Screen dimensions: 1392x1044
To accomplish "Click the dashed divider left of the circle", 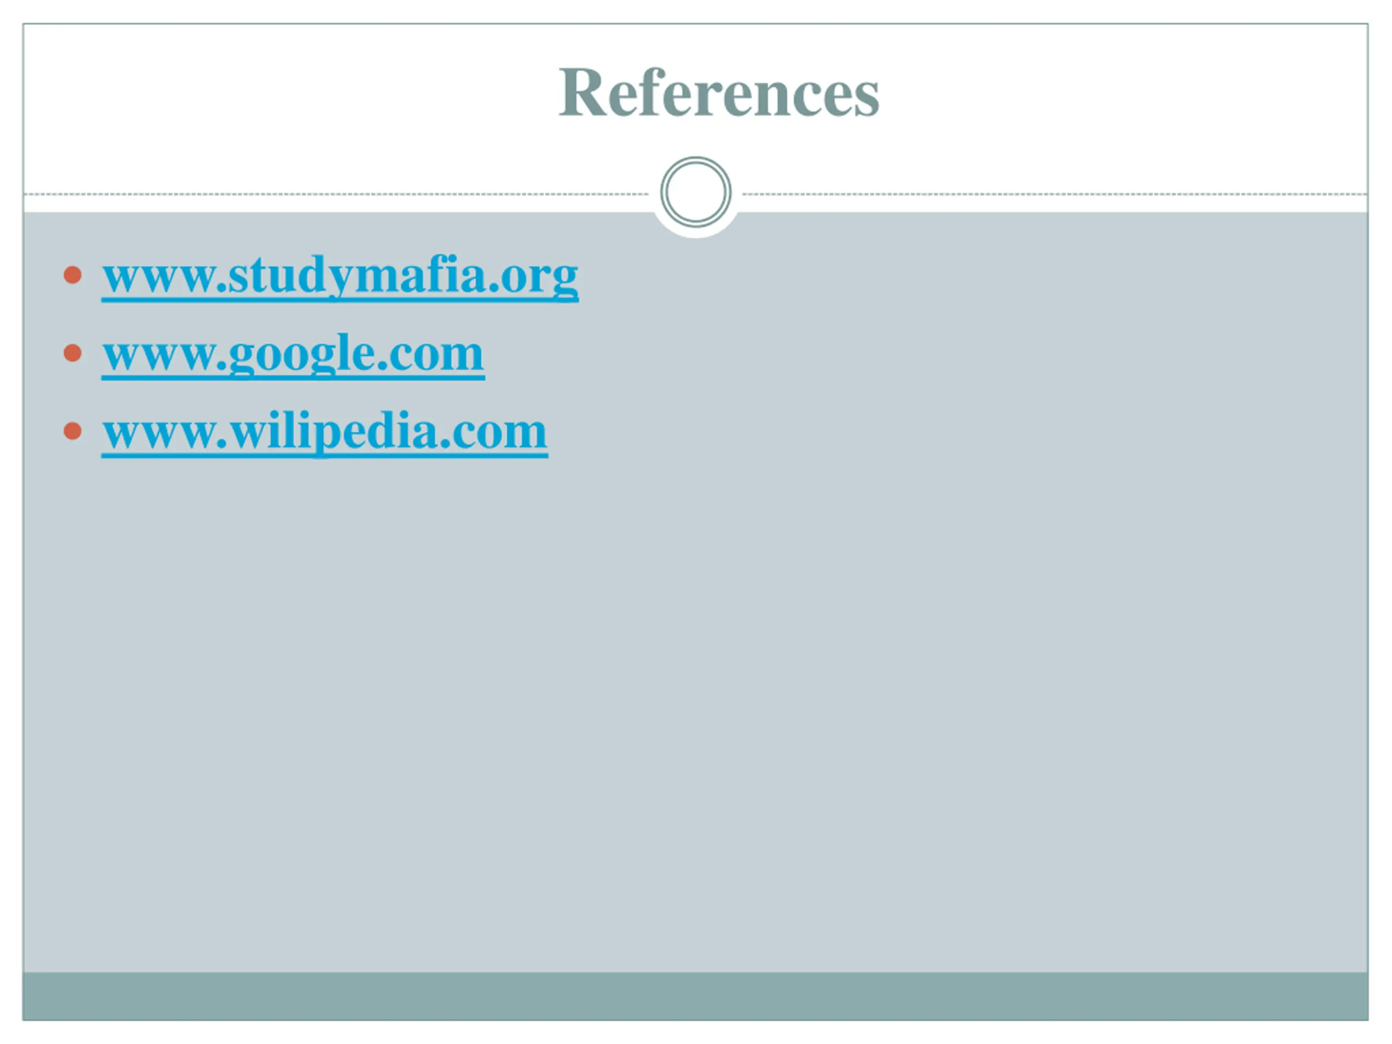I will click(x=337, y=194).
